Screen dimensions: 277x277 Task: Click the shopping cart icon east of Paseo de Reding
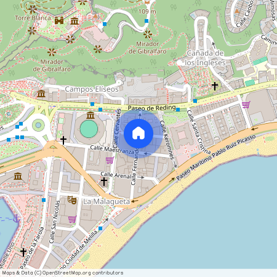246,105
